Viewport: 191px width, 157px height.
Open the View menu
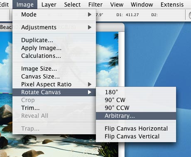point(117,5)
